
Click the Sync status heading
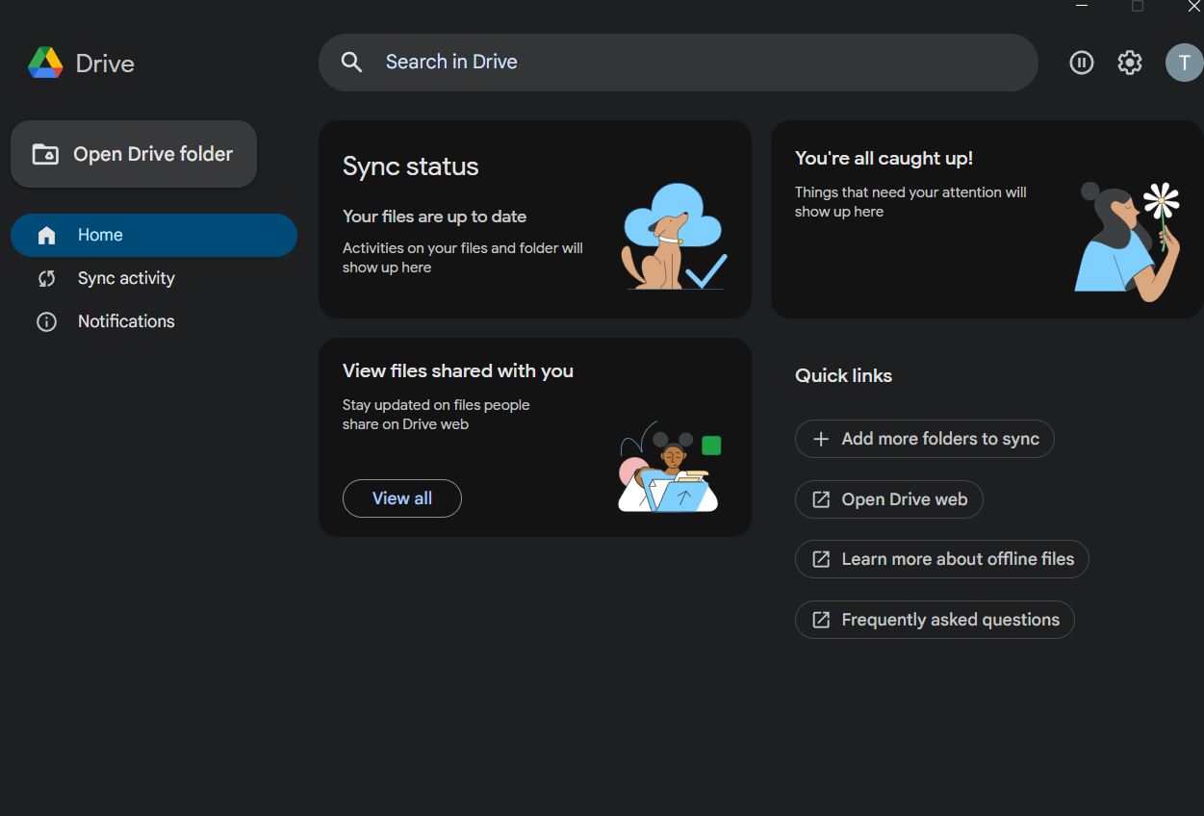411,166
